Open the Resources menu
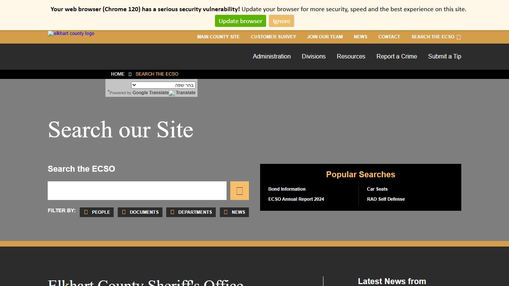509x286 pixels. [351, 57]
